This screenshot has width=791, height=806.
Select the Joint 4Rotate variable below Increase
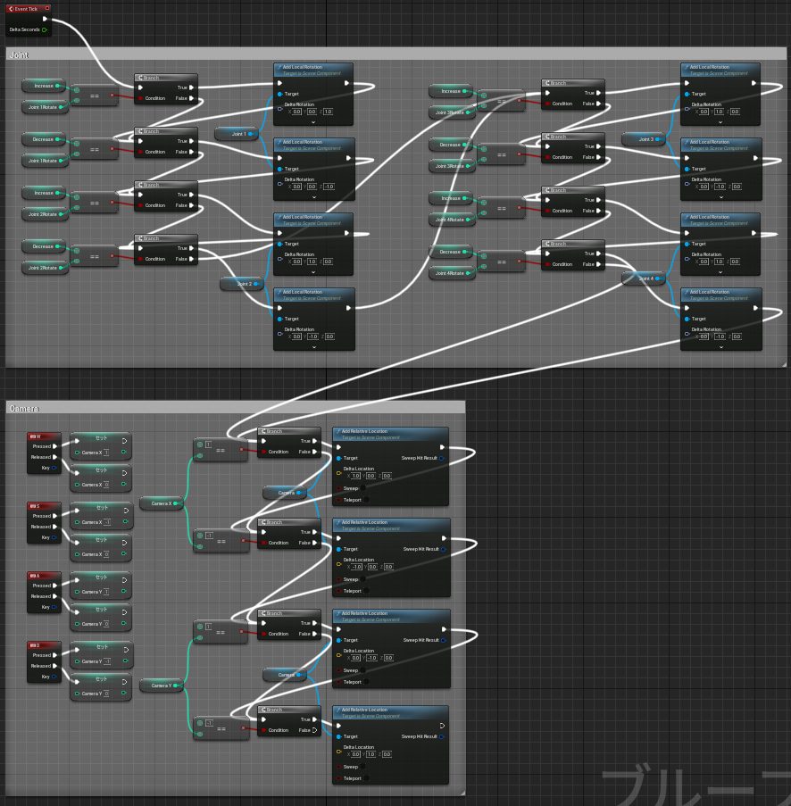pos(452,220)
